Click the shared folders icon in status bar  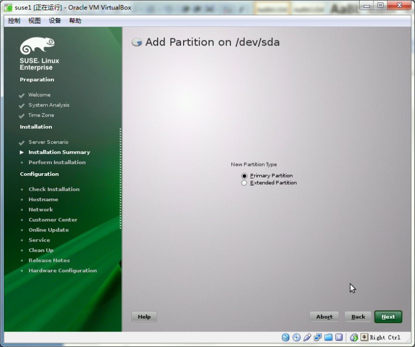329,337
